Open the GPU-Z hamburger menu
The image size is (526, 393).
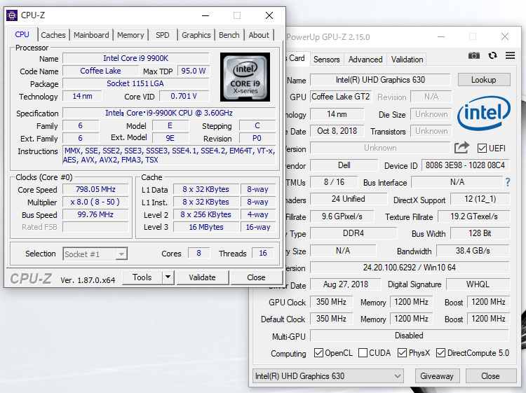tap(511, 55)
